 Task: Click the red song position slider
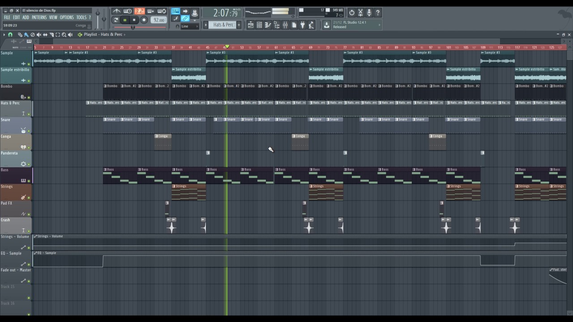[140, 27]
